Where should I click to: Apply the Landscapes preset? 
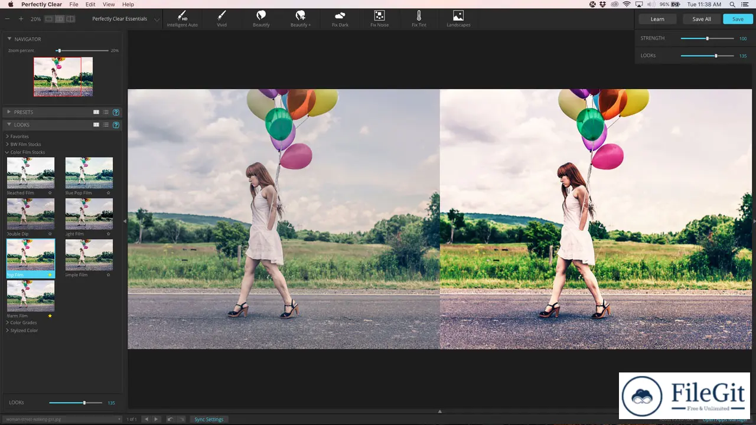tap(458, 18)
